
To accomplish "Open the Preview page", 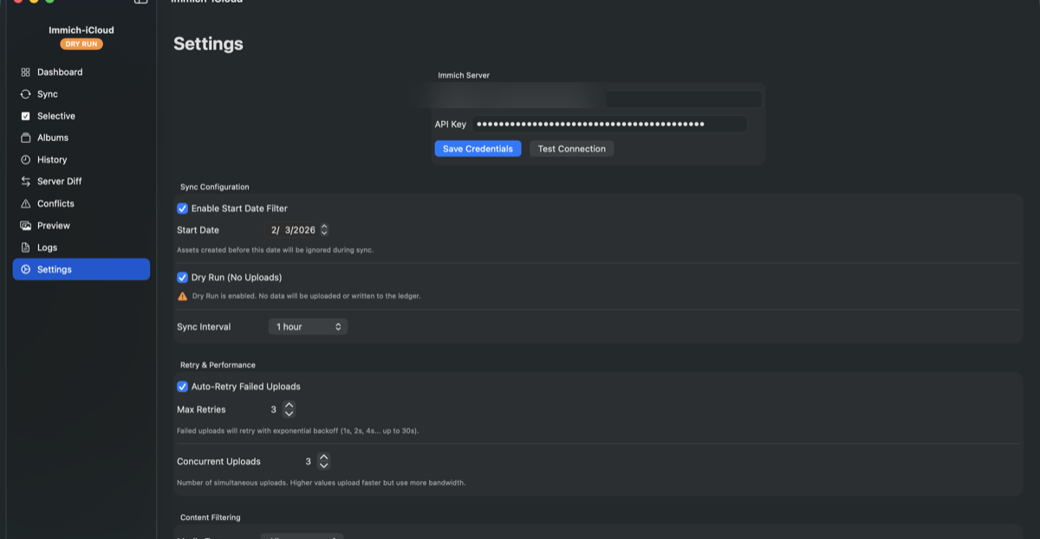I will [81, 226].
